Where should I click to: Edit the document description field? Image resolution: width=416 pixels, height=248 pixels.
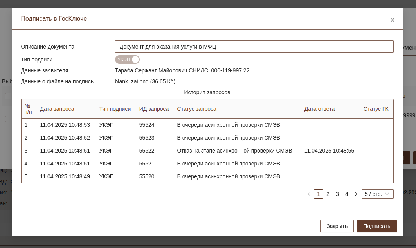coord(254,47)
